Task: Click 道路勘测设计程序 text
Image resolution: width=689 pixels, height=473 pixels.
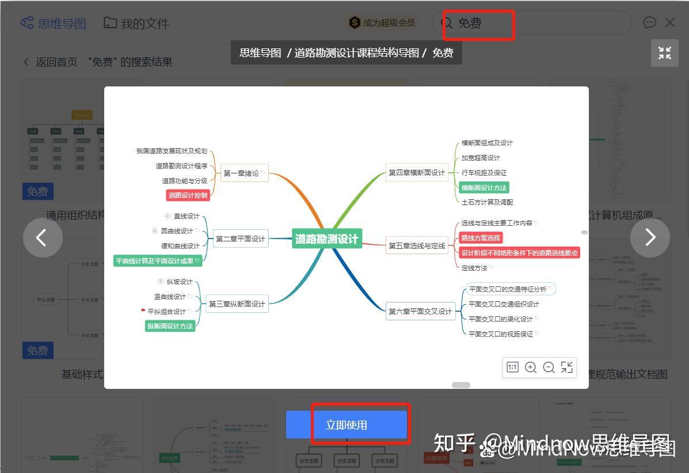Action: [x=181, y=166]
